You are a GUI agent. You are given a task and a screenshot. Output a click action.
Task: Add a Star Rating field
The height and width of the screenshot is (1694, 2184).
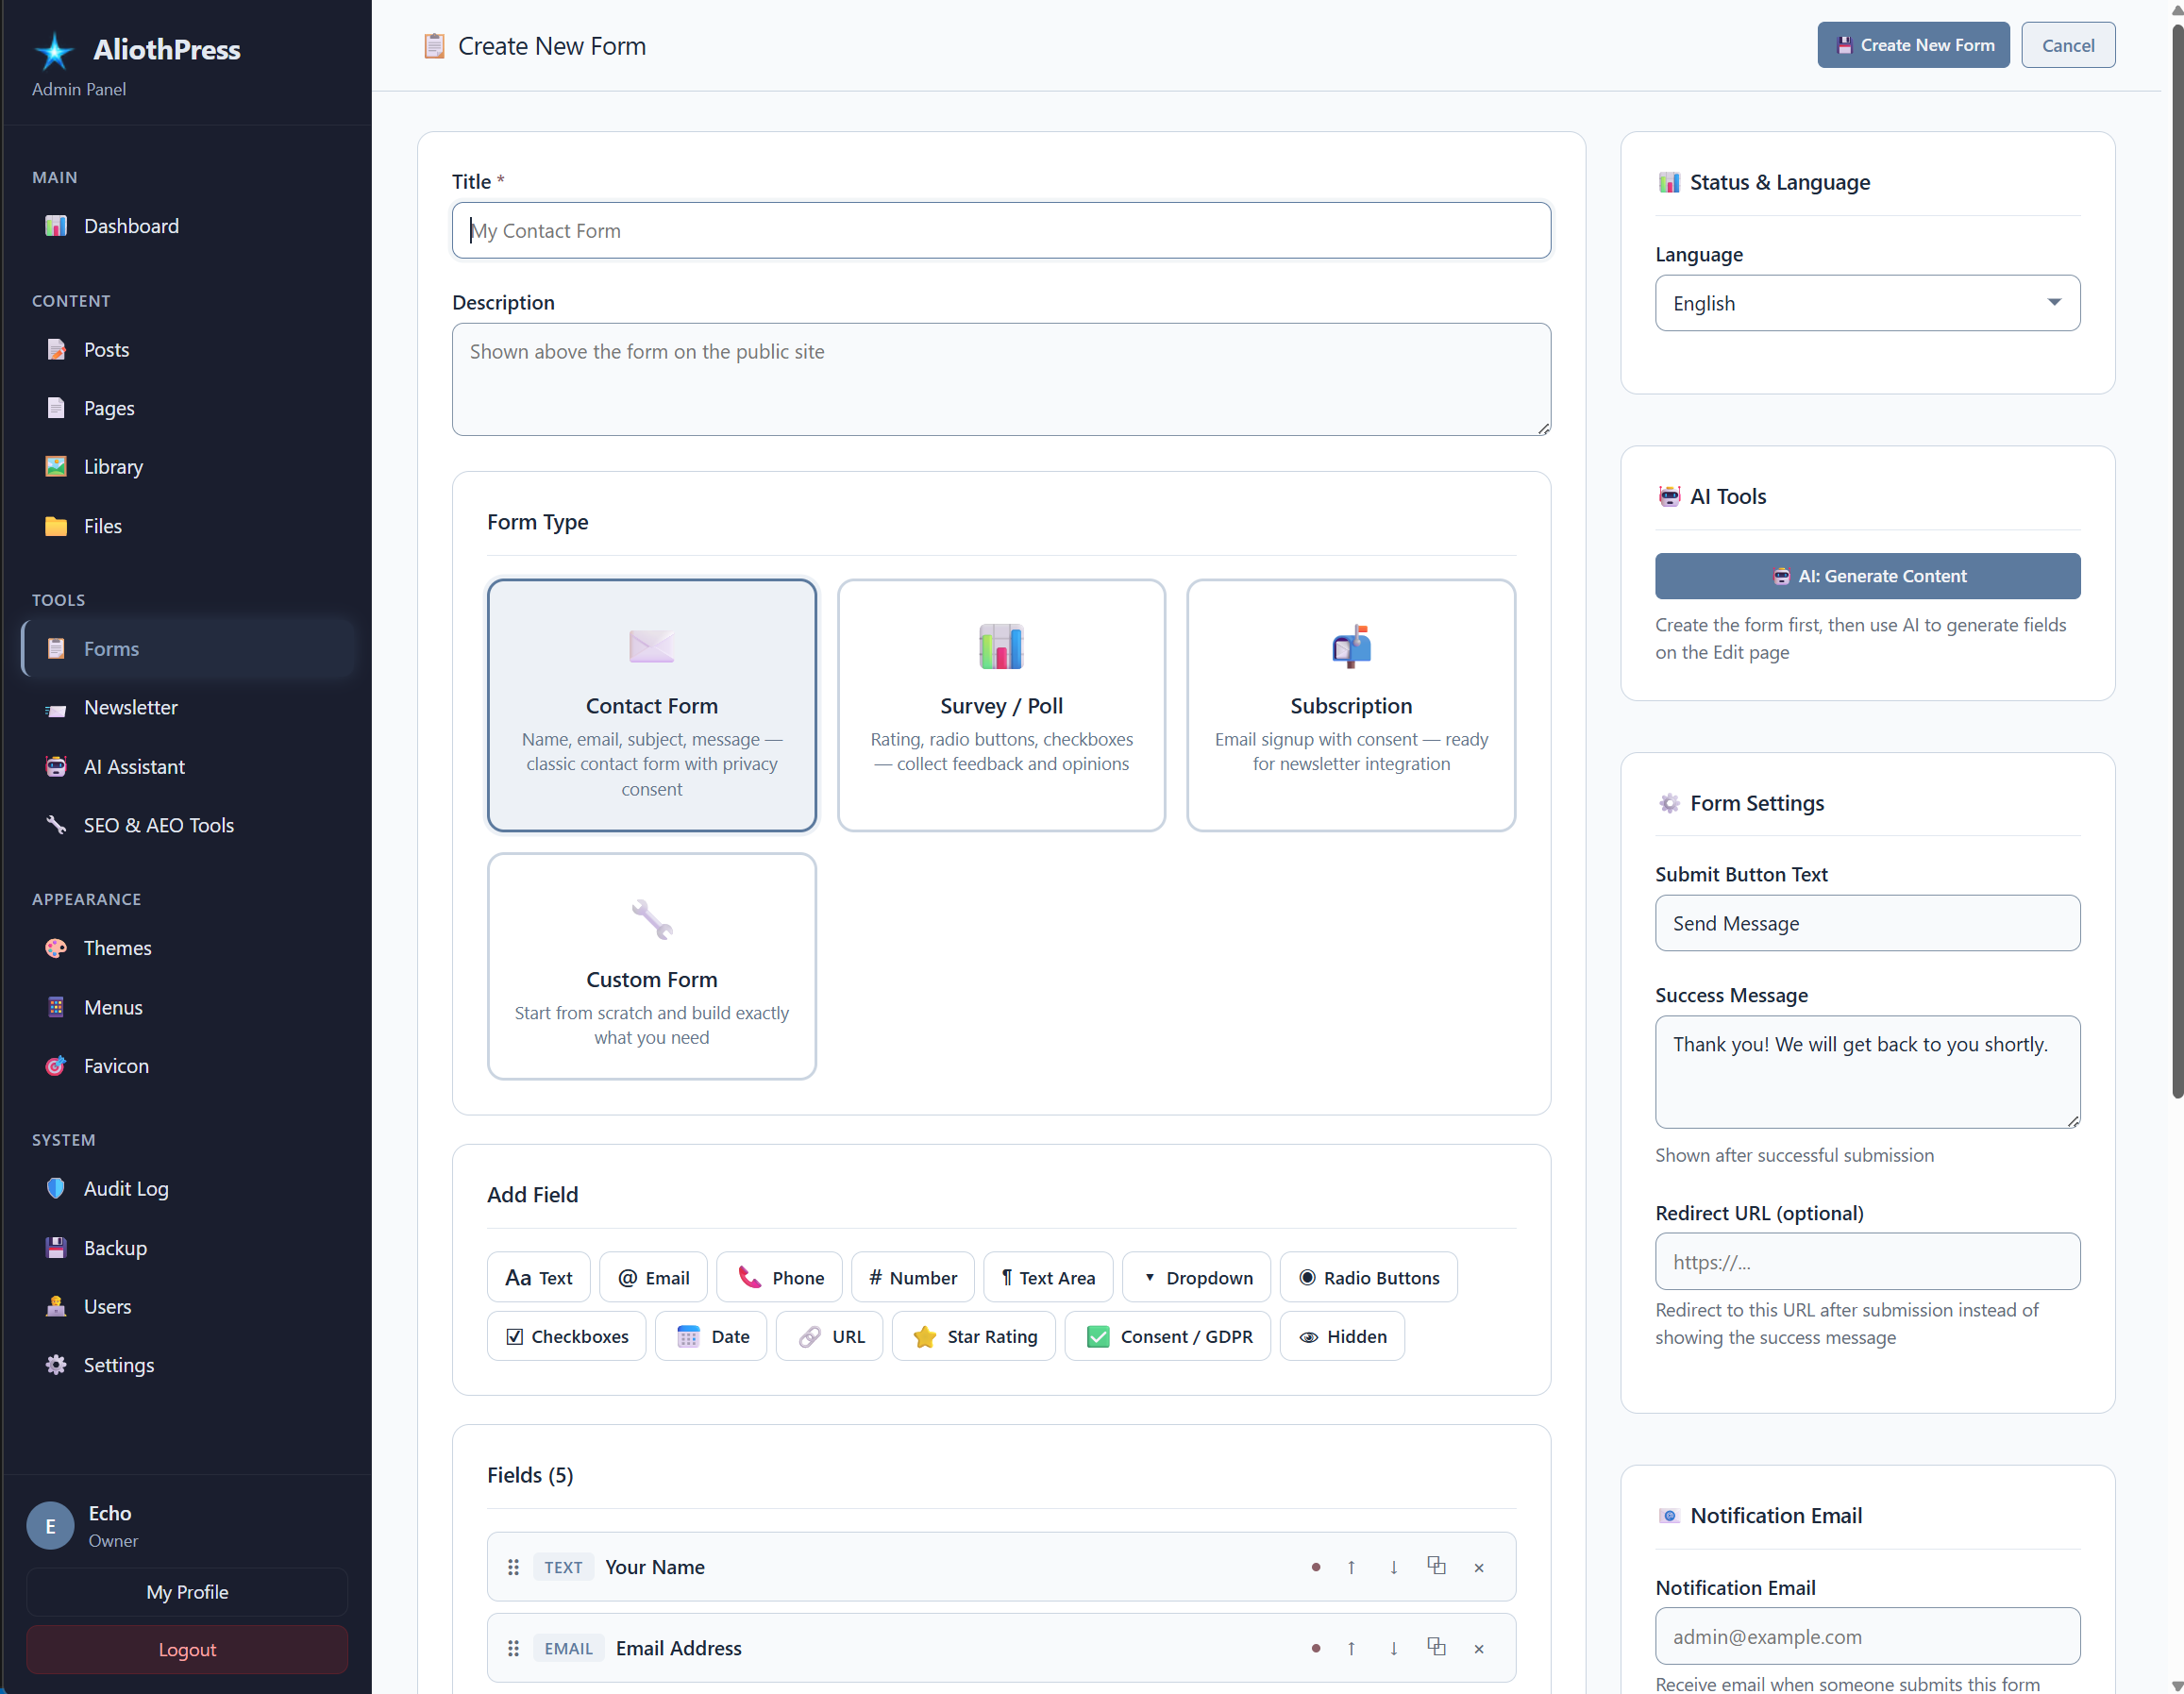(973, 1336)
